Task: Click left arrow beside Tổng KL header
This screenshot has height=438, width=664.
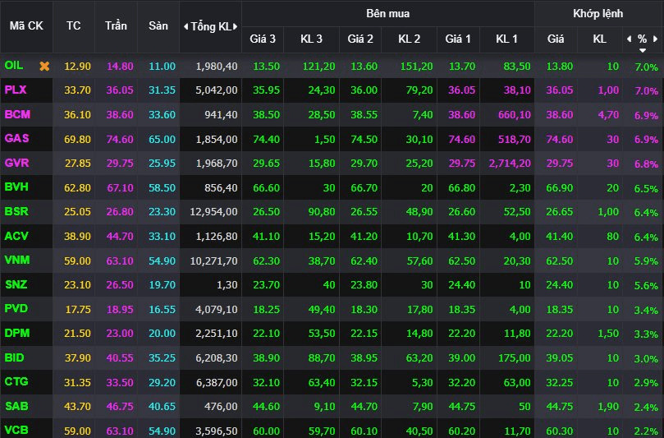Action: (x=185, y=27)
